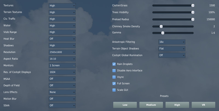Click the Presets heading
The image size is (219, 111).
(164, 96)
